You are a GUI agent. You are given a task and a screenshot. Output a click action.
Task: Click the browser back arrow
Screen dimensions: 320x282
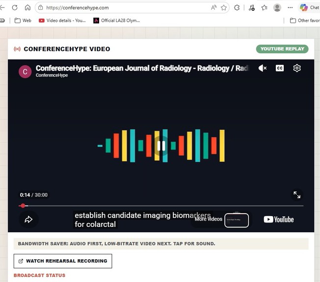(x=2, y=8)
